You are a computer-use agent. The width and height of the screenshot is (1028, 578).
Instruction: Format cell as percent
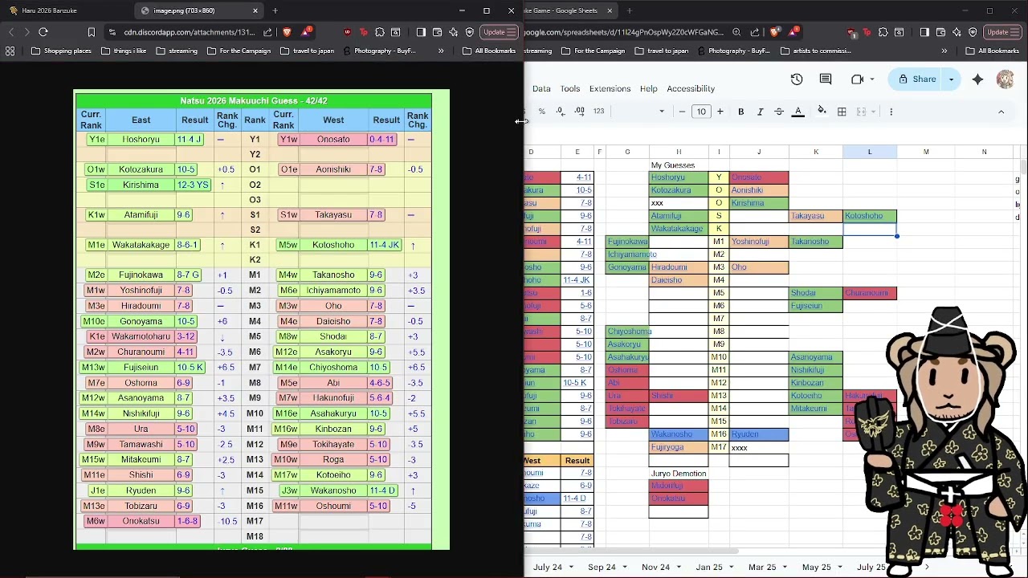pos(542,112)
